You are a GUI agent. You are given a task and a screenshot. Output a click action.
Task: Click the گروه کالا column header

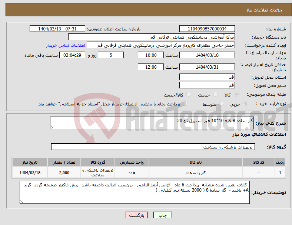[x=98, y=162]
